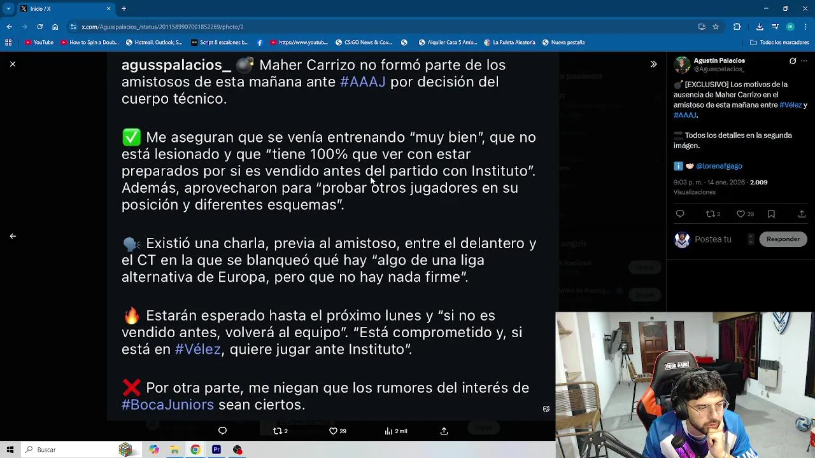815x458 pixels.
Task: Go to the previous photo arrow
Action: pos(13,236)
